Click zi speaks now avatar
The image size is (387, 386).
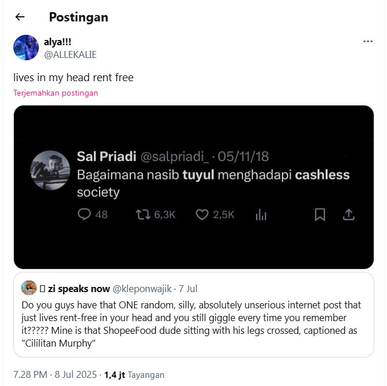point(28,288)
